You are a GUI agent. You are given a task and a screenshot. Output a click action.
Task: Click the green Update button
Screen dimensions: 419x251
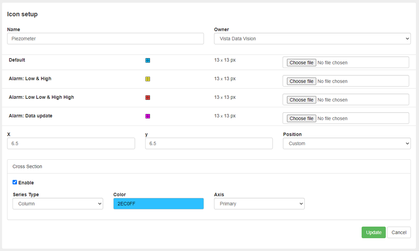[x=374, y=232]
